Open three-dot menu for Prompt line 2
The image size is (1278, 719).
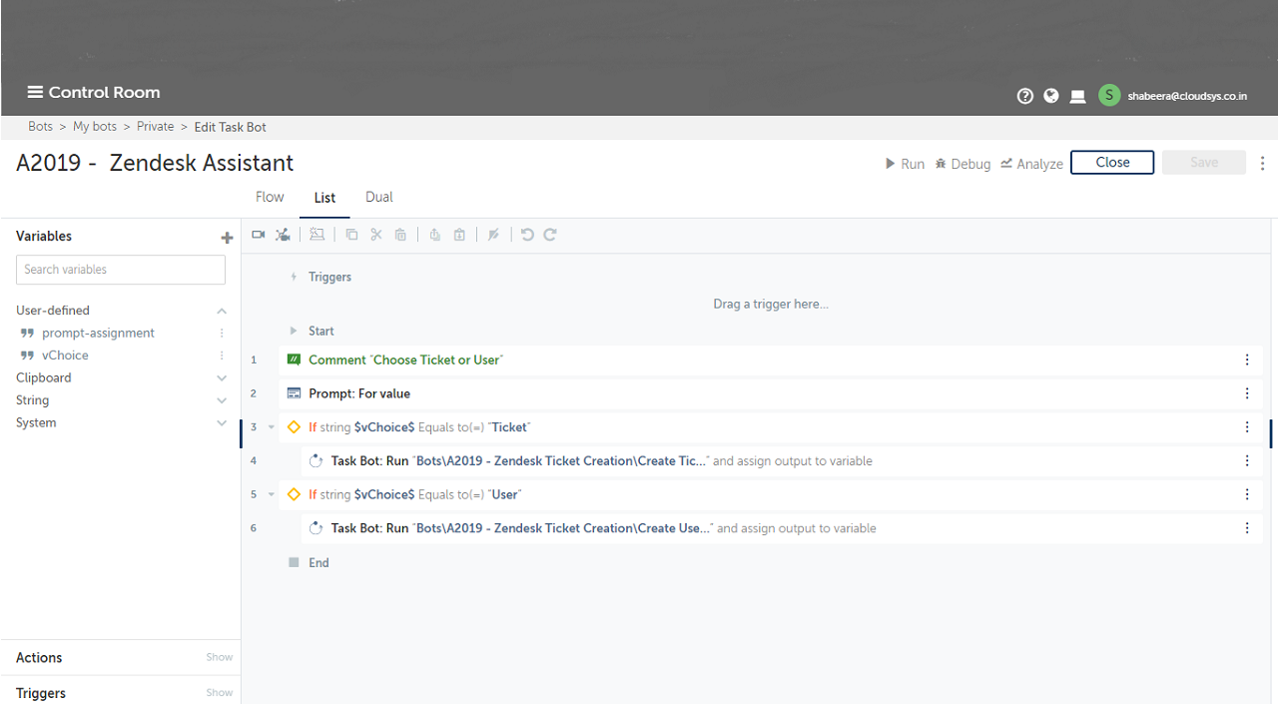(1247, 393)
